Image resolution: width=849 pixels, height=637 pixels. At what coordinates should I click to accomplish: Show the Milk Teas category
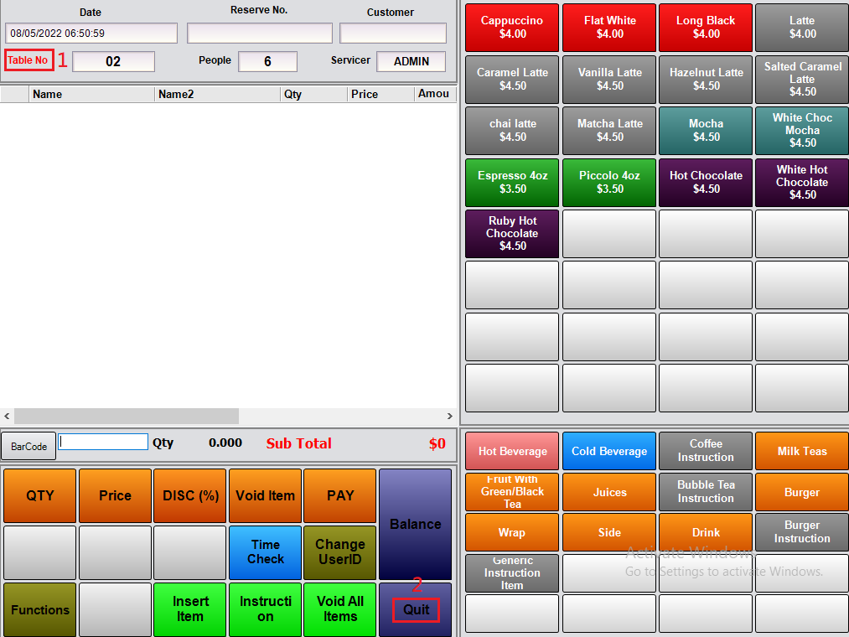[x=802, y=451]
